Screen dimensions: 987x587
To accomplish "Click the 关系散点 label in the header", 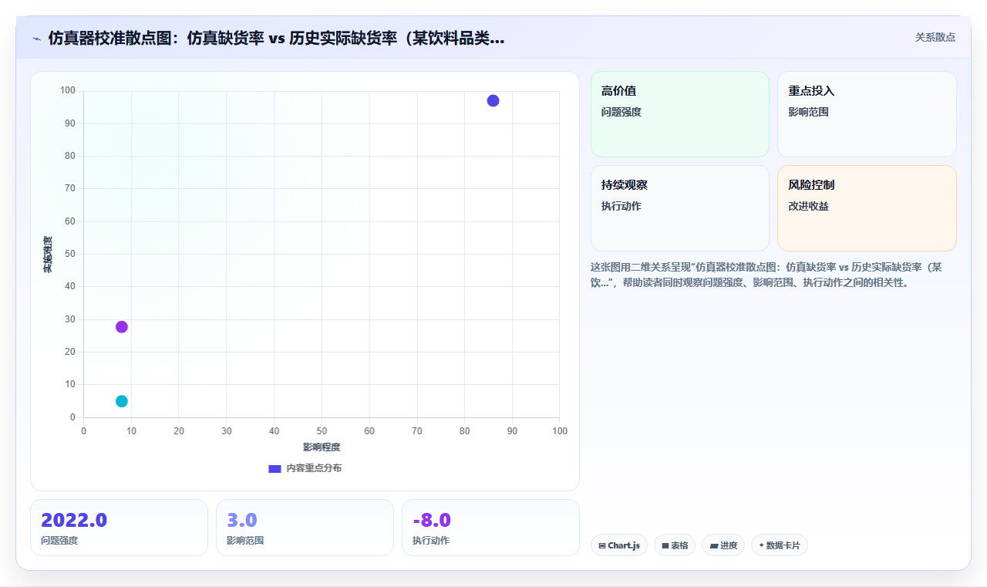I will click(x=935, y=37).
